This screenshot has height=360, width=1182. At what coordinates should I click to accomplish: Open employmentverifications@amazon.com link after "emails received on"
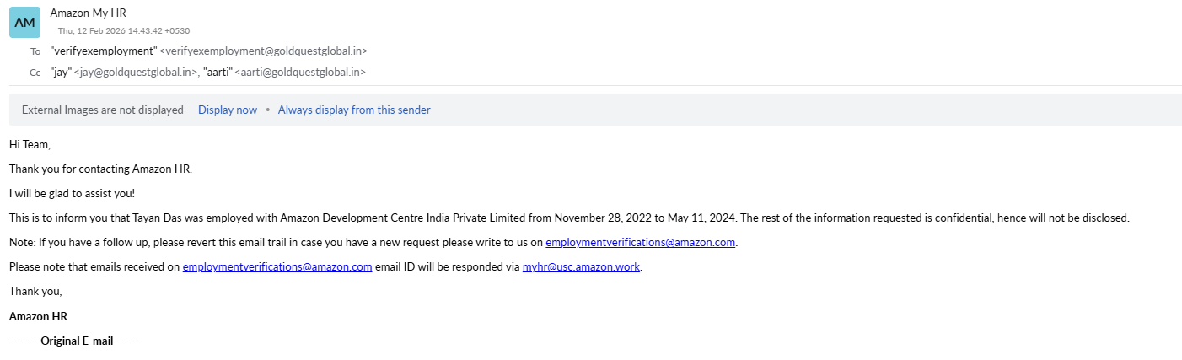[277, 267]
